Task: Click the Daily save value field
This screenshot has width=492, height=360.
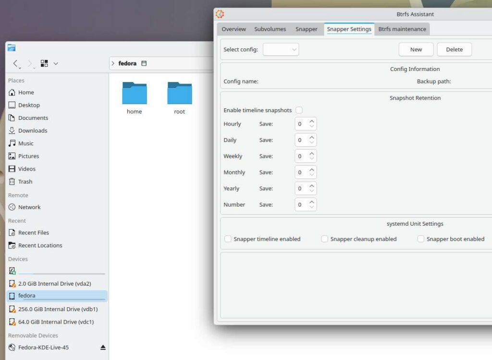Action: pos(301,140)
